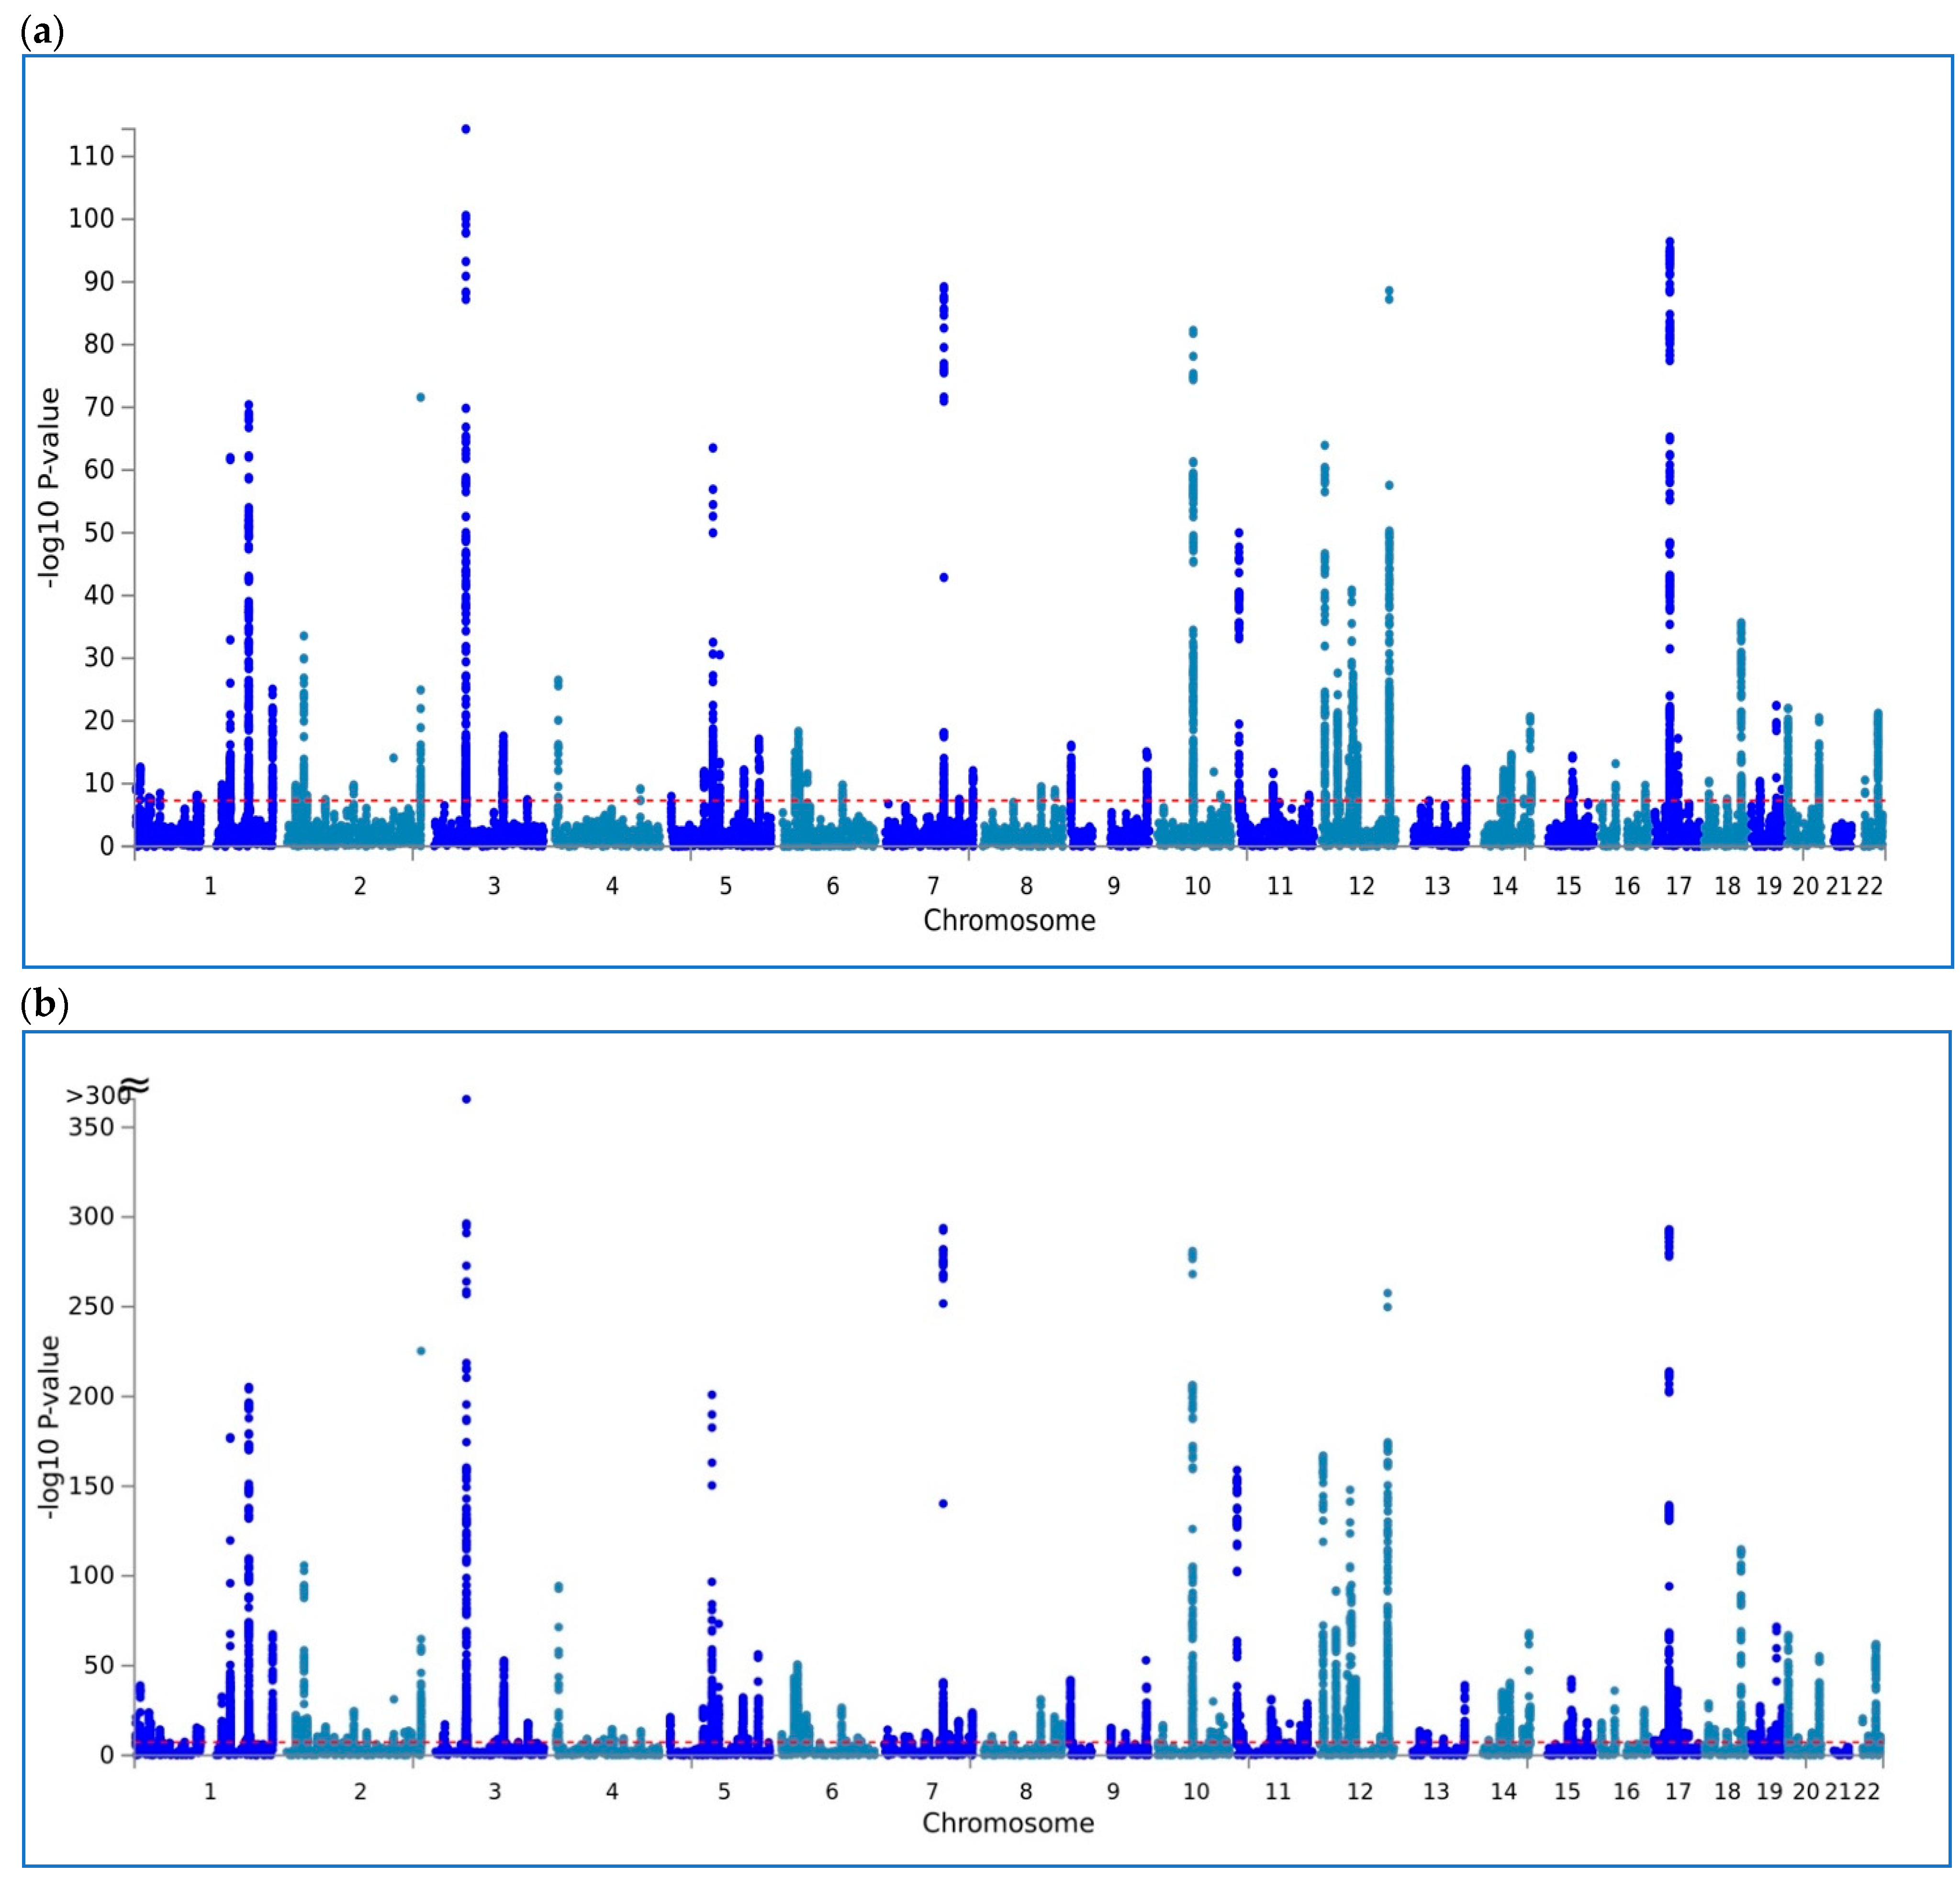Click the isolated chromosome 2 point near 70 in panel a
Viewport: 1960px width, 1886px height.
421,397
